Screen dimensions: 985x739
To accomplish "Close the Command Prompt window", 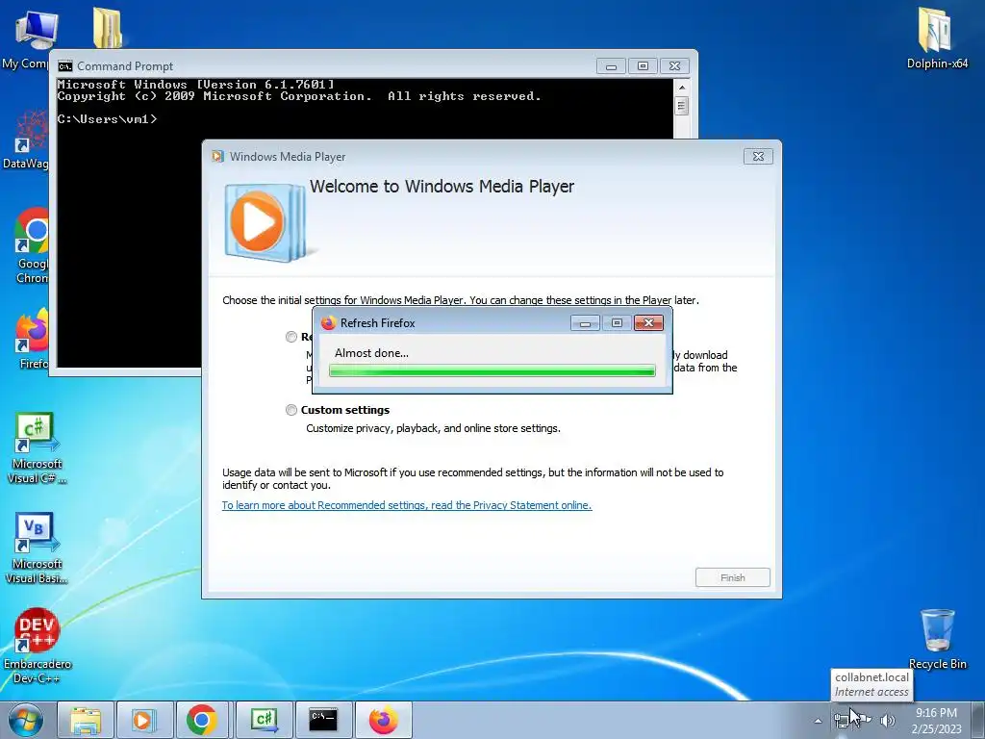I will pyautogui.click(x=674, y=66).
